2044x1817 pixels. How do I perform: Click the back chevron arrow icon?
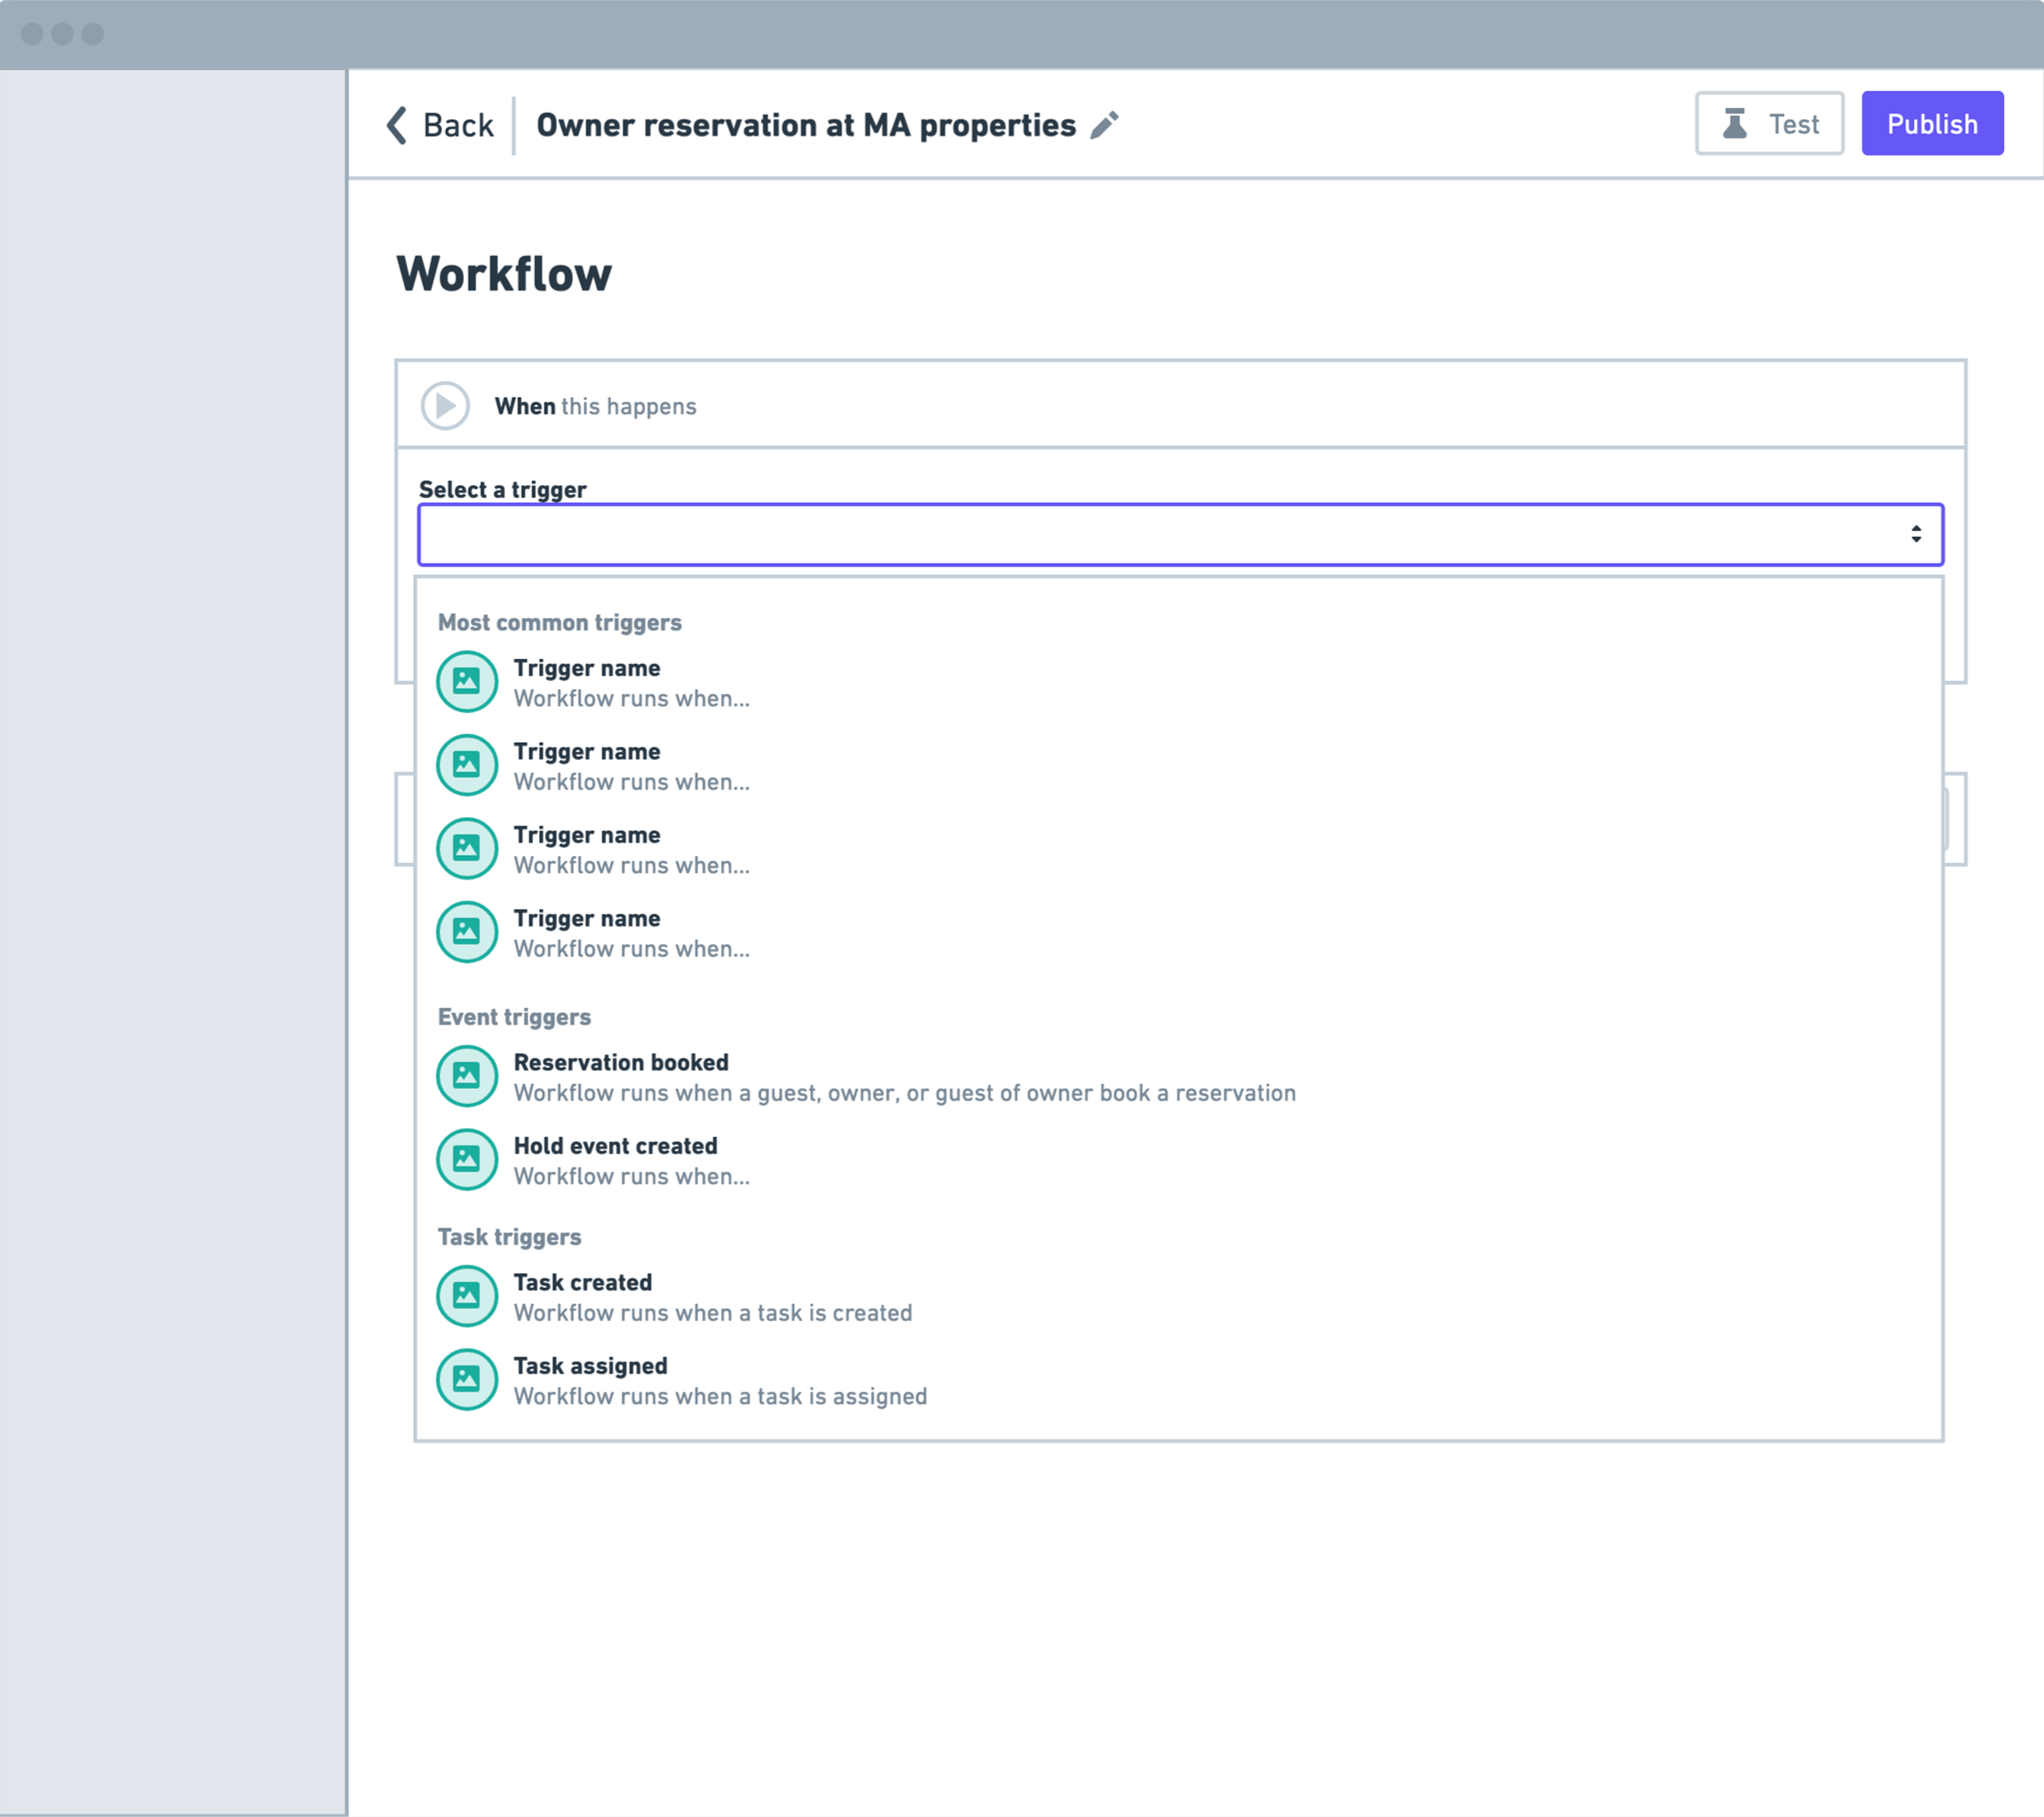pyautogui.click(x=397, y=125)
